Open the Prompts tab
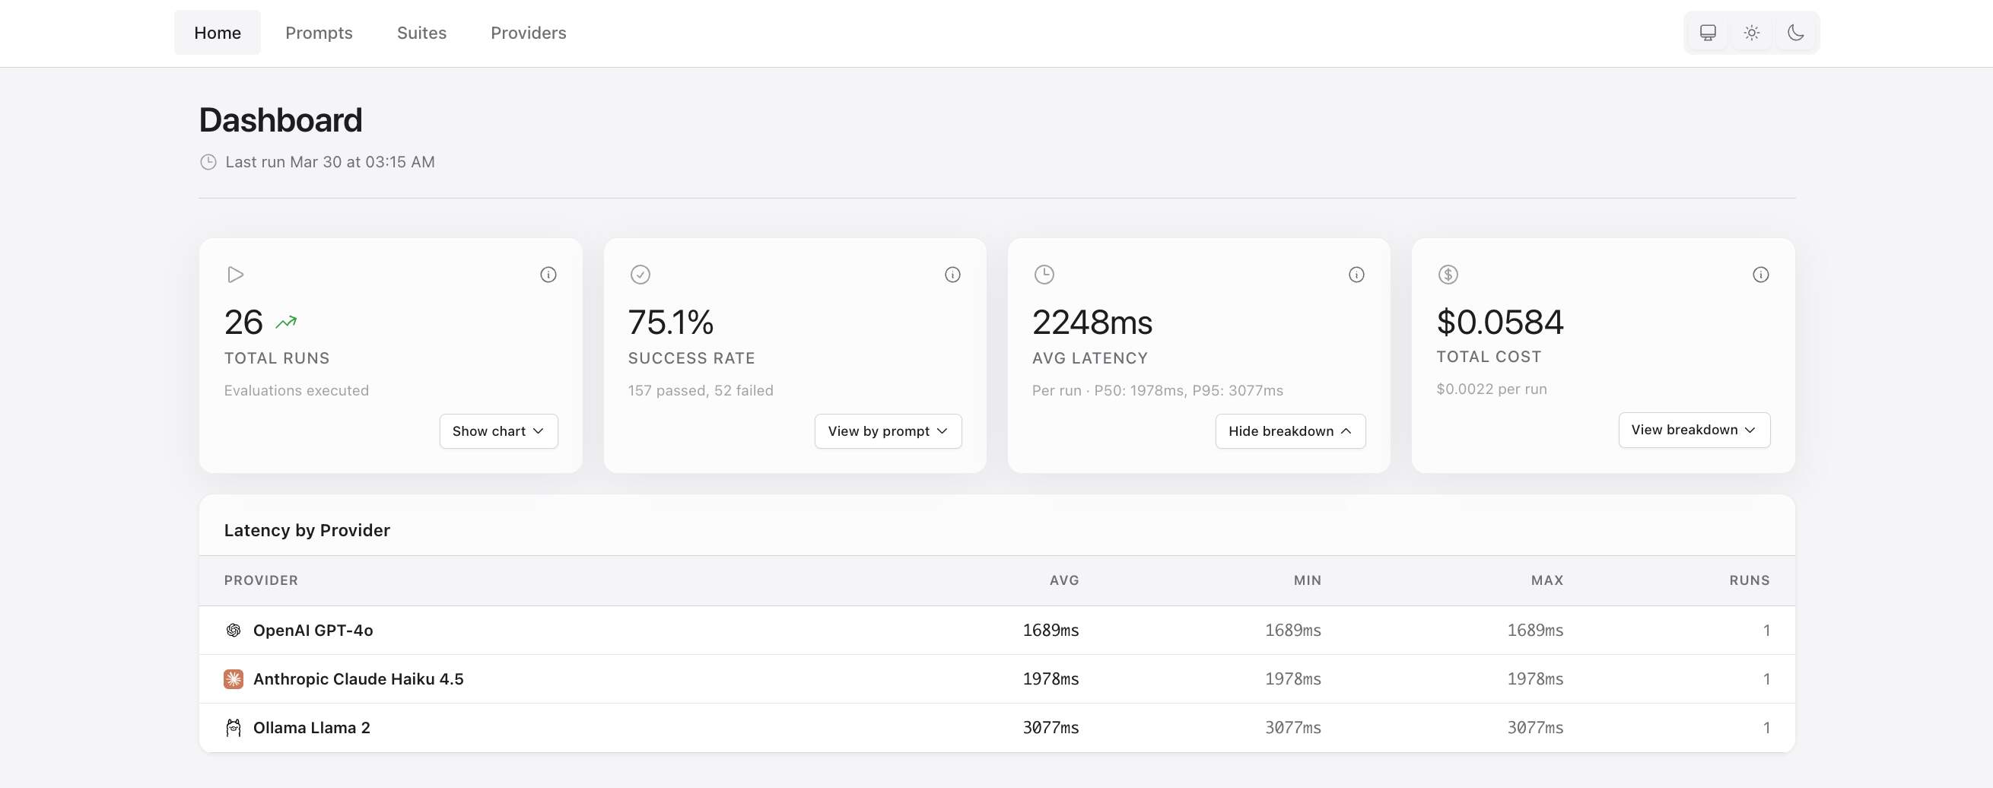 click(319, 33)
